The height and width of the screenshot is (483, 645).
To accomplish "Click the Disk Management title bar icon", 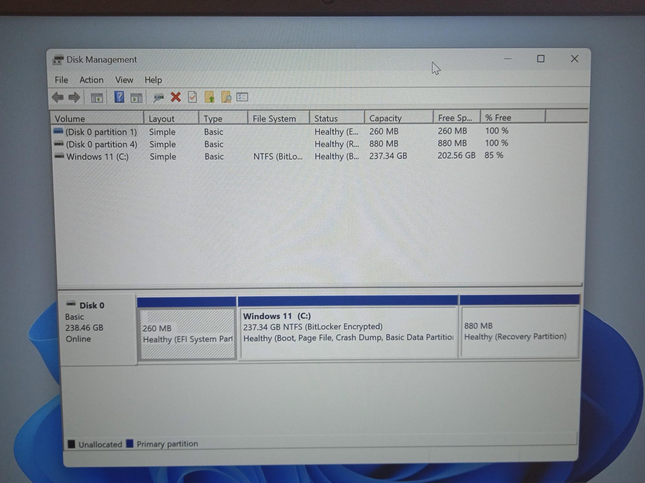I will 58,60.
